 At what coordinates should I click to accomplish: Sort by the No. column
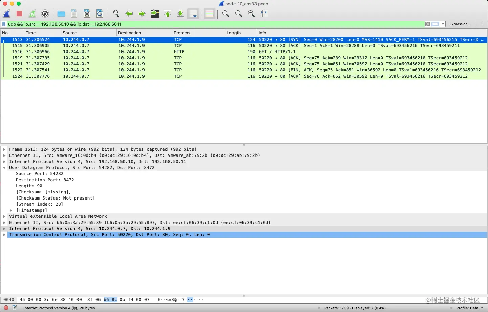click(x=12, y=33)
